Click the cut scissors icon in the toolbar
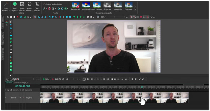The height and width of the screenshot is (111, 210). click(x=8, y=17)
